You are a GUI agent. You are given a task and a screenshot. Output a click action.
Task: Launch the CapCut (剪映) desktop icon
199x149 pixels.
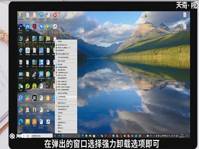[34, 98]
